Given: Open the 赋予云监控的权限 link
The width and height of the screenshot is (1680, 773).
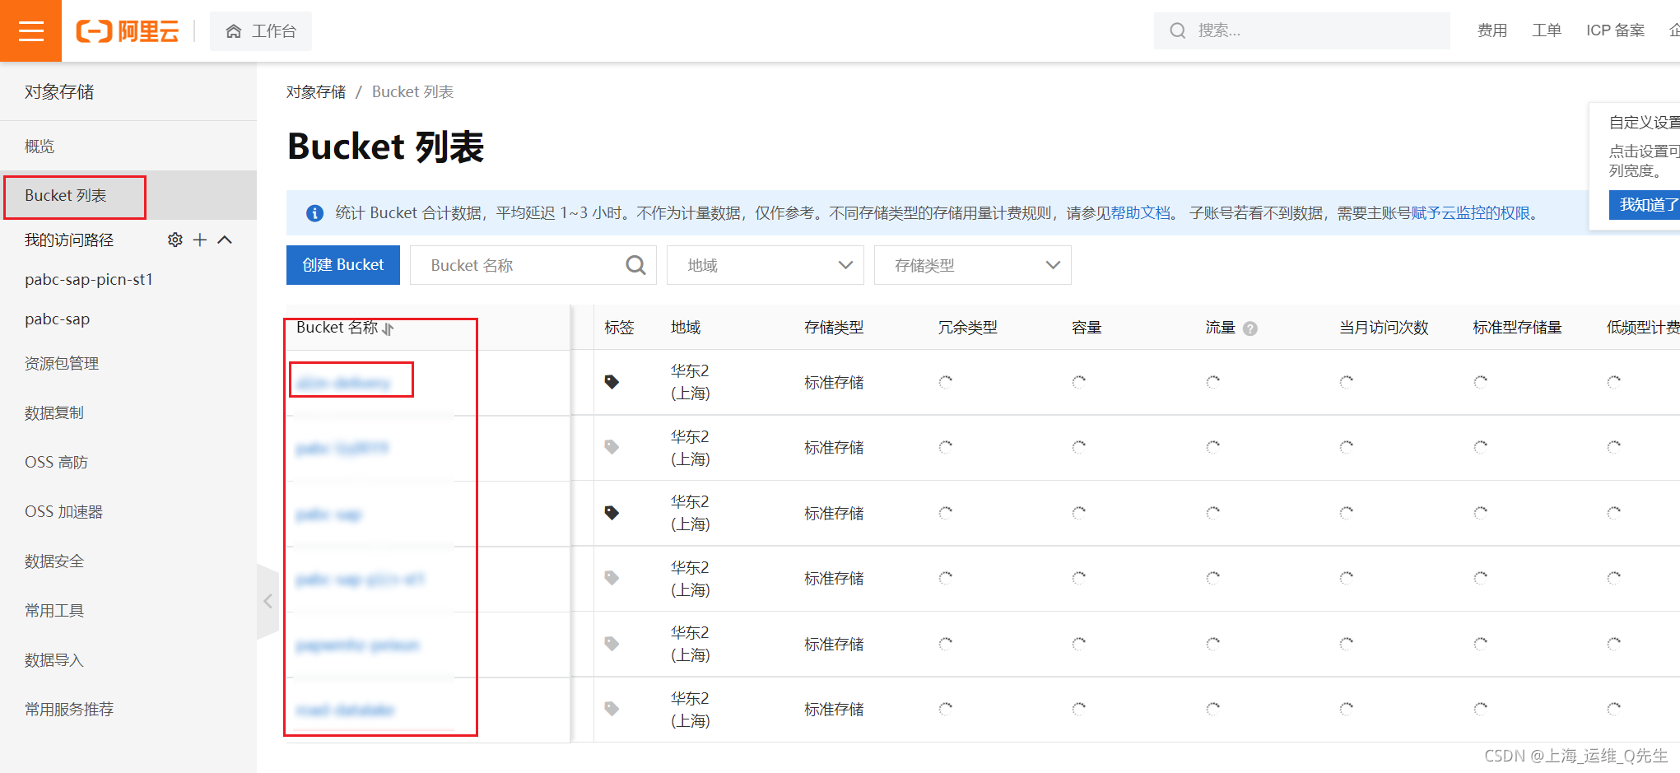Looking at the screenshot, I should click(x=1471, y=213).
